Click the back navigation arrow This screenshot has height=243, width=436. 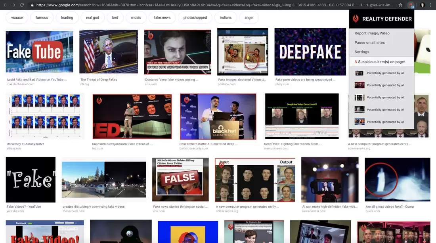click(6, 5)
